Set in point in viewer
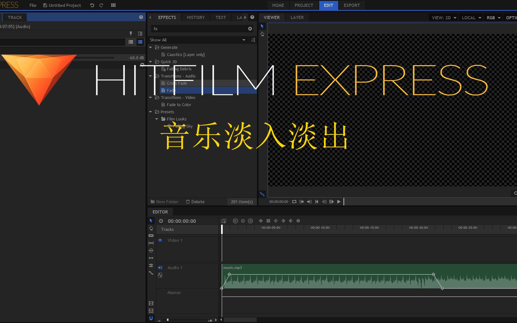 (x=301, y=202)
